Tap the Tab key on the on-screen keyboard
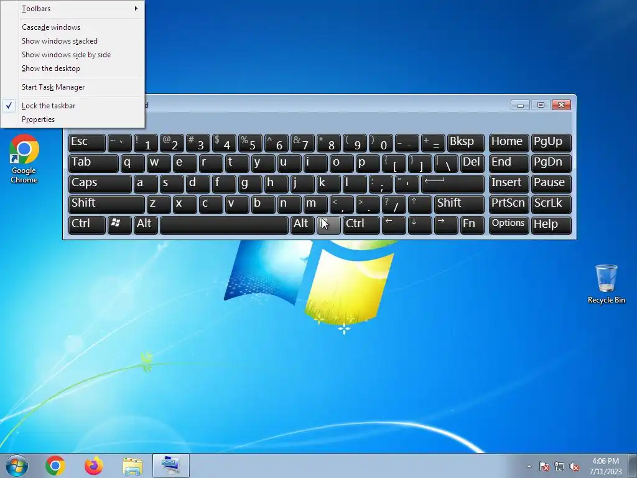 [x=93, y=164]
